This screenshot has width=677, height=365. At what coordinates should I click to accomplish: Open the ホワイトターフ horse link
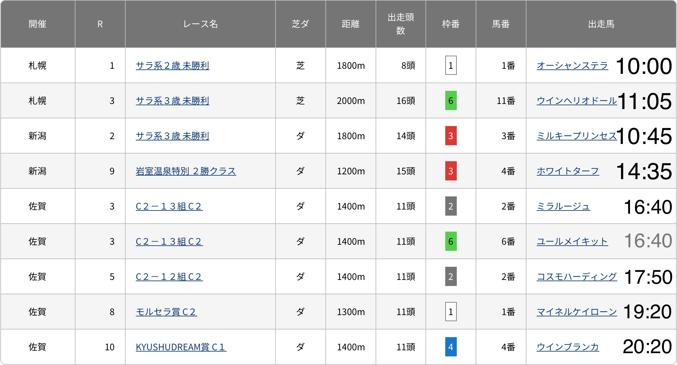pos(567,171)
